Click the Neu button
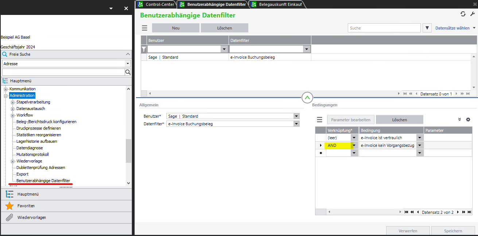Screen dimensions: 478x236 click(x=175, y=28)
